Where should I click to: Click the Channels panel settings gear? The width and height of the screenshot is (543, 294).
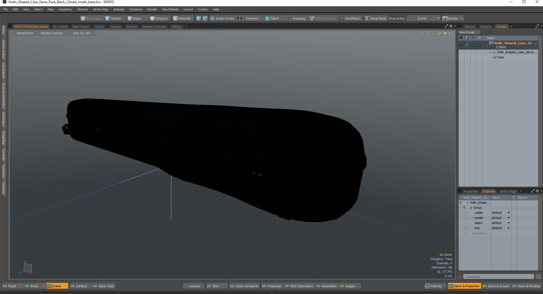point(537,191)
